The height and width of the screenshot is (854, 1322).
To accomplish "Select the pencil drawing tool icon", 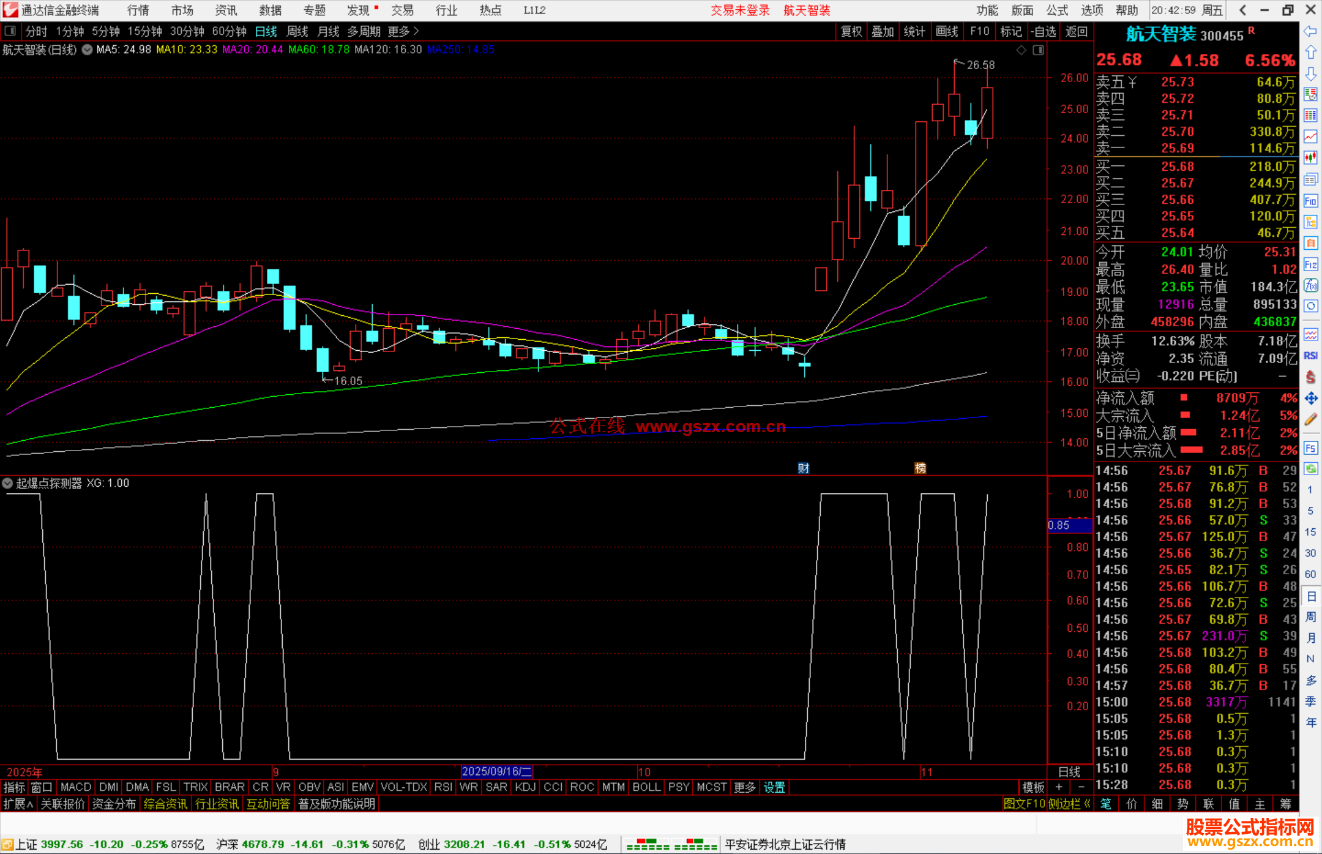I will pos(1310,419).
